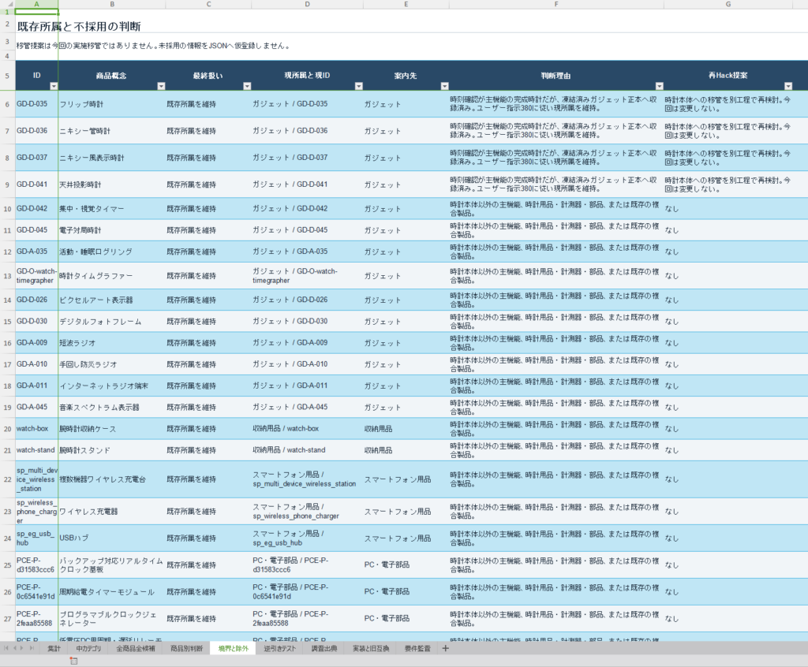Click the ガジェット / GD-A-045 cell
The image size is (808, 667).
[307, 407]
